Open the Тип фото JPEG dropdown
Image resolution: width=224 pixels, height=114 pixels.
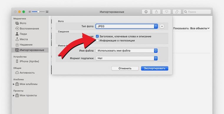(x=127, y=26)
